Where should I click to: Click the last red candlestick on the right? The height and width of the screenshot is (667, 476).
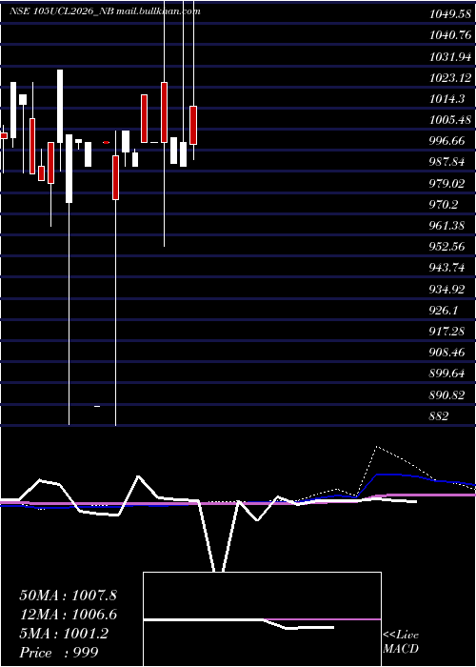193,125
